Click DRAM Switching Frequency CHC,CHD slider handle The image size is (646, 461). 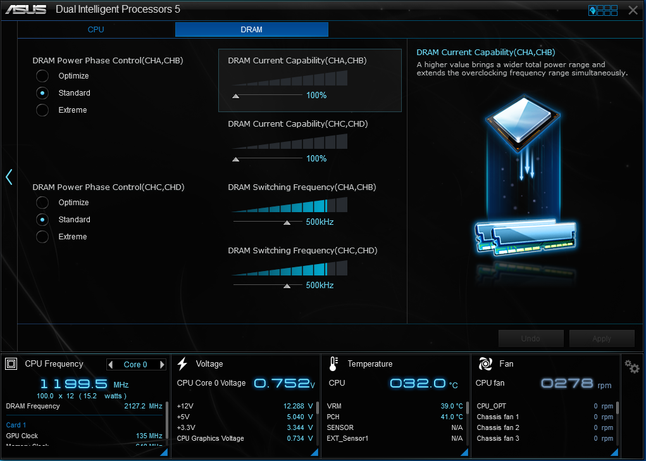287,286
